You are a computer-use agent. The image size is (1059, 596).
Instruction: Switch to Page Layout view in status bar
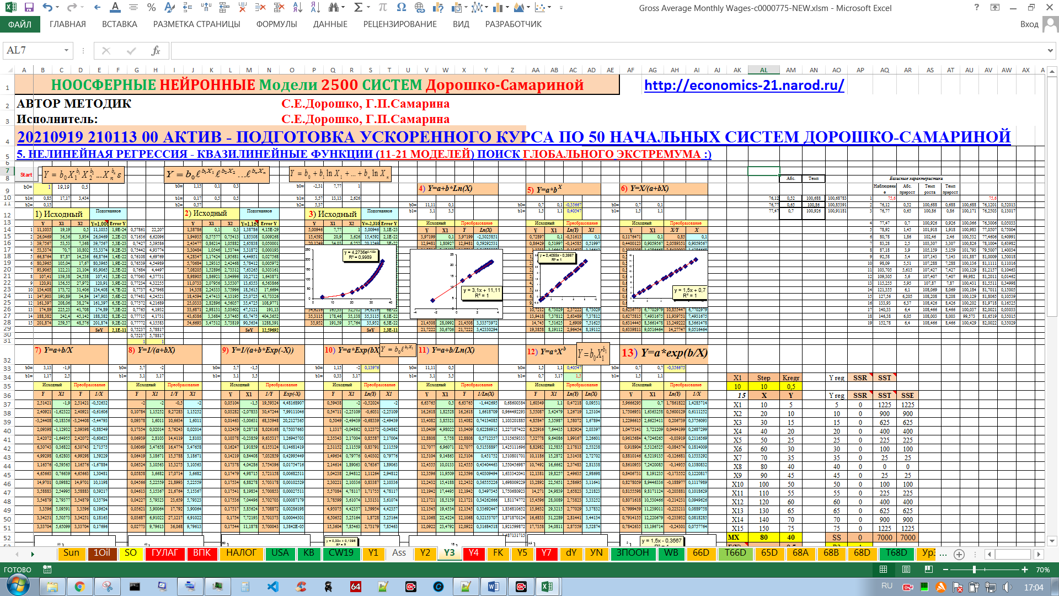[906, 570]
